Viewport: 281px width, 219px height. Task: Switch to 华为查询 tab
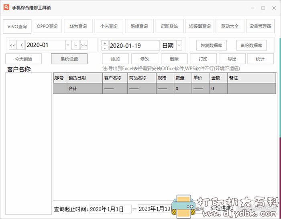click(x=78, y=26)
